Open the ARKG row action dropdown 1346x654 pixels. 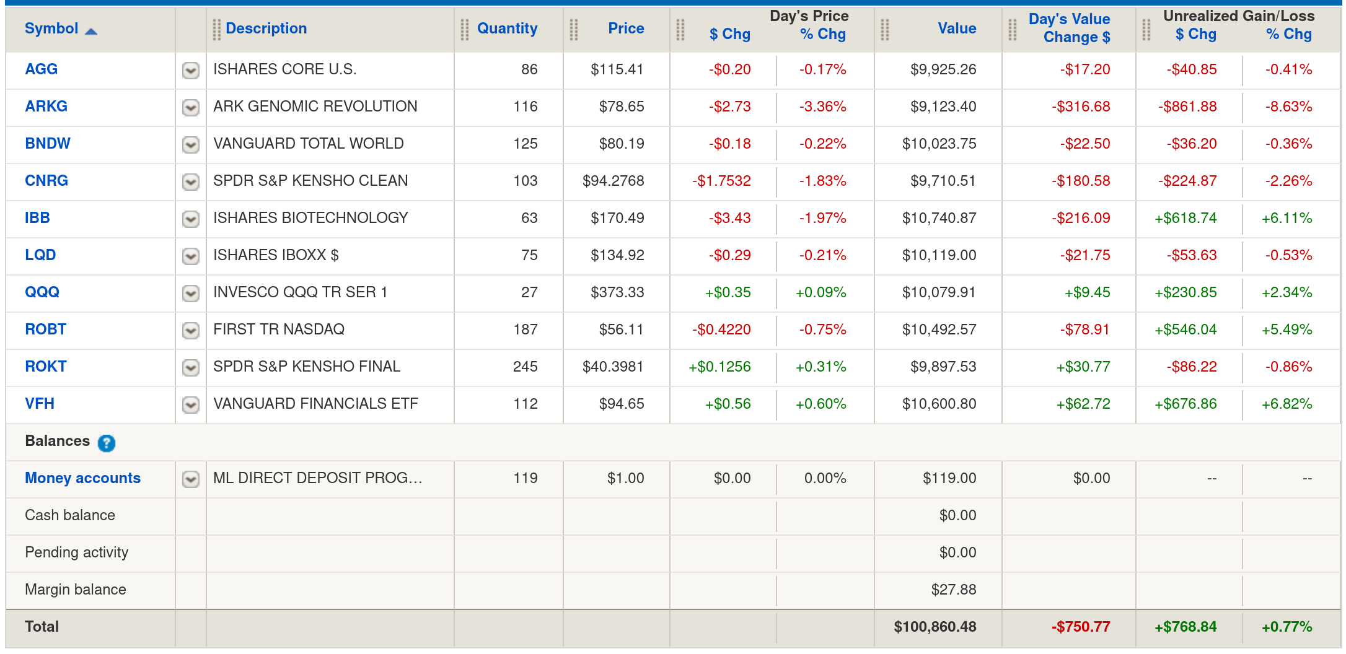click(x=191, y=107)
